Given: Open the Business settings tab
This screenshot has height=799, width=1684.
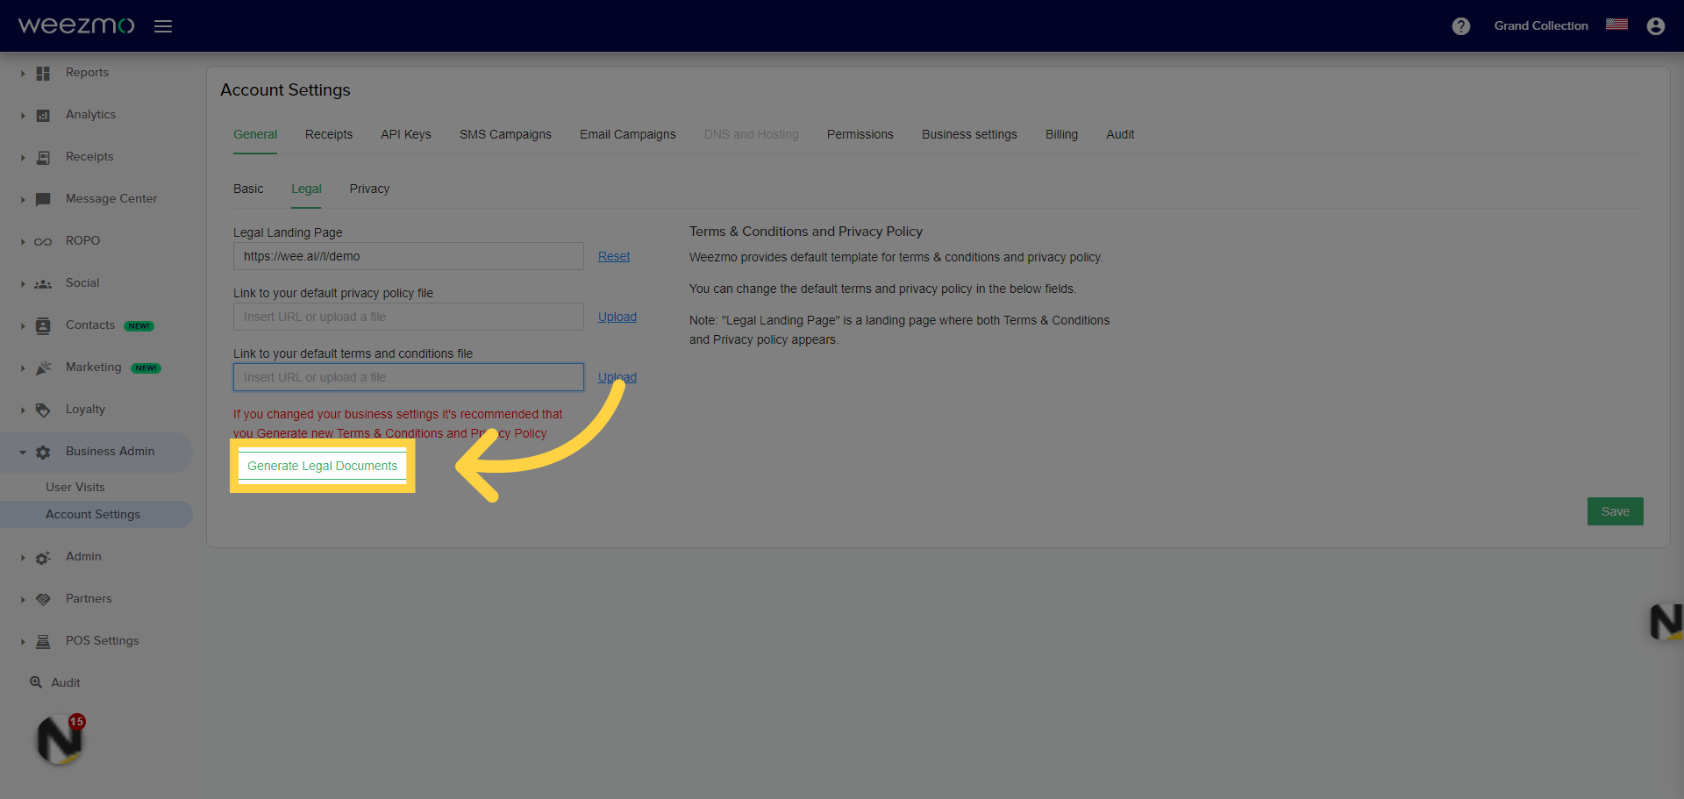Looking at the screenshot, I should tap(969, 134).
